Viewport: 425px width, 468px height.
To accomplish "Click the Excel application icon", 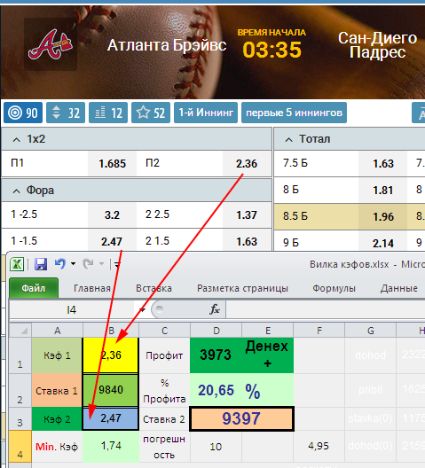I will (x=17, y=264).
